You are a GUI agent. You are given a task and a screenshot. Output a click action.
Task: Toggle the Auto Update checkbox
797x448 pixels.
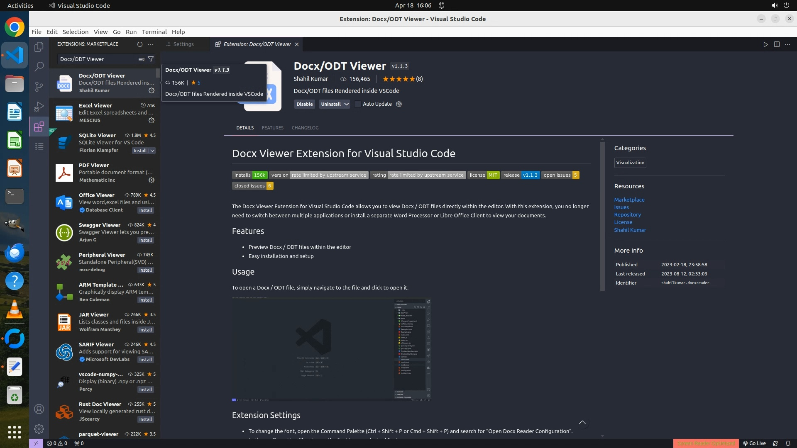[358, 104]
